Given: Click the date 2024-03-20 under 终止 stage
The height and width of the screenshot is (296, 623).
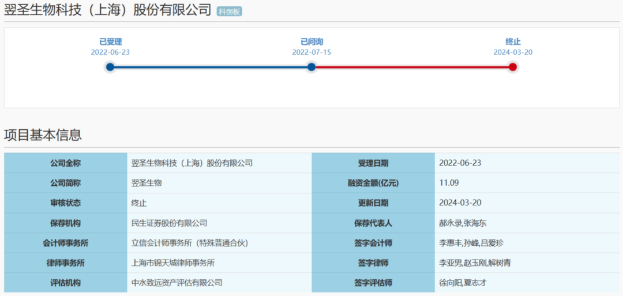Looking at the screenshot, I should click(513, 52).
